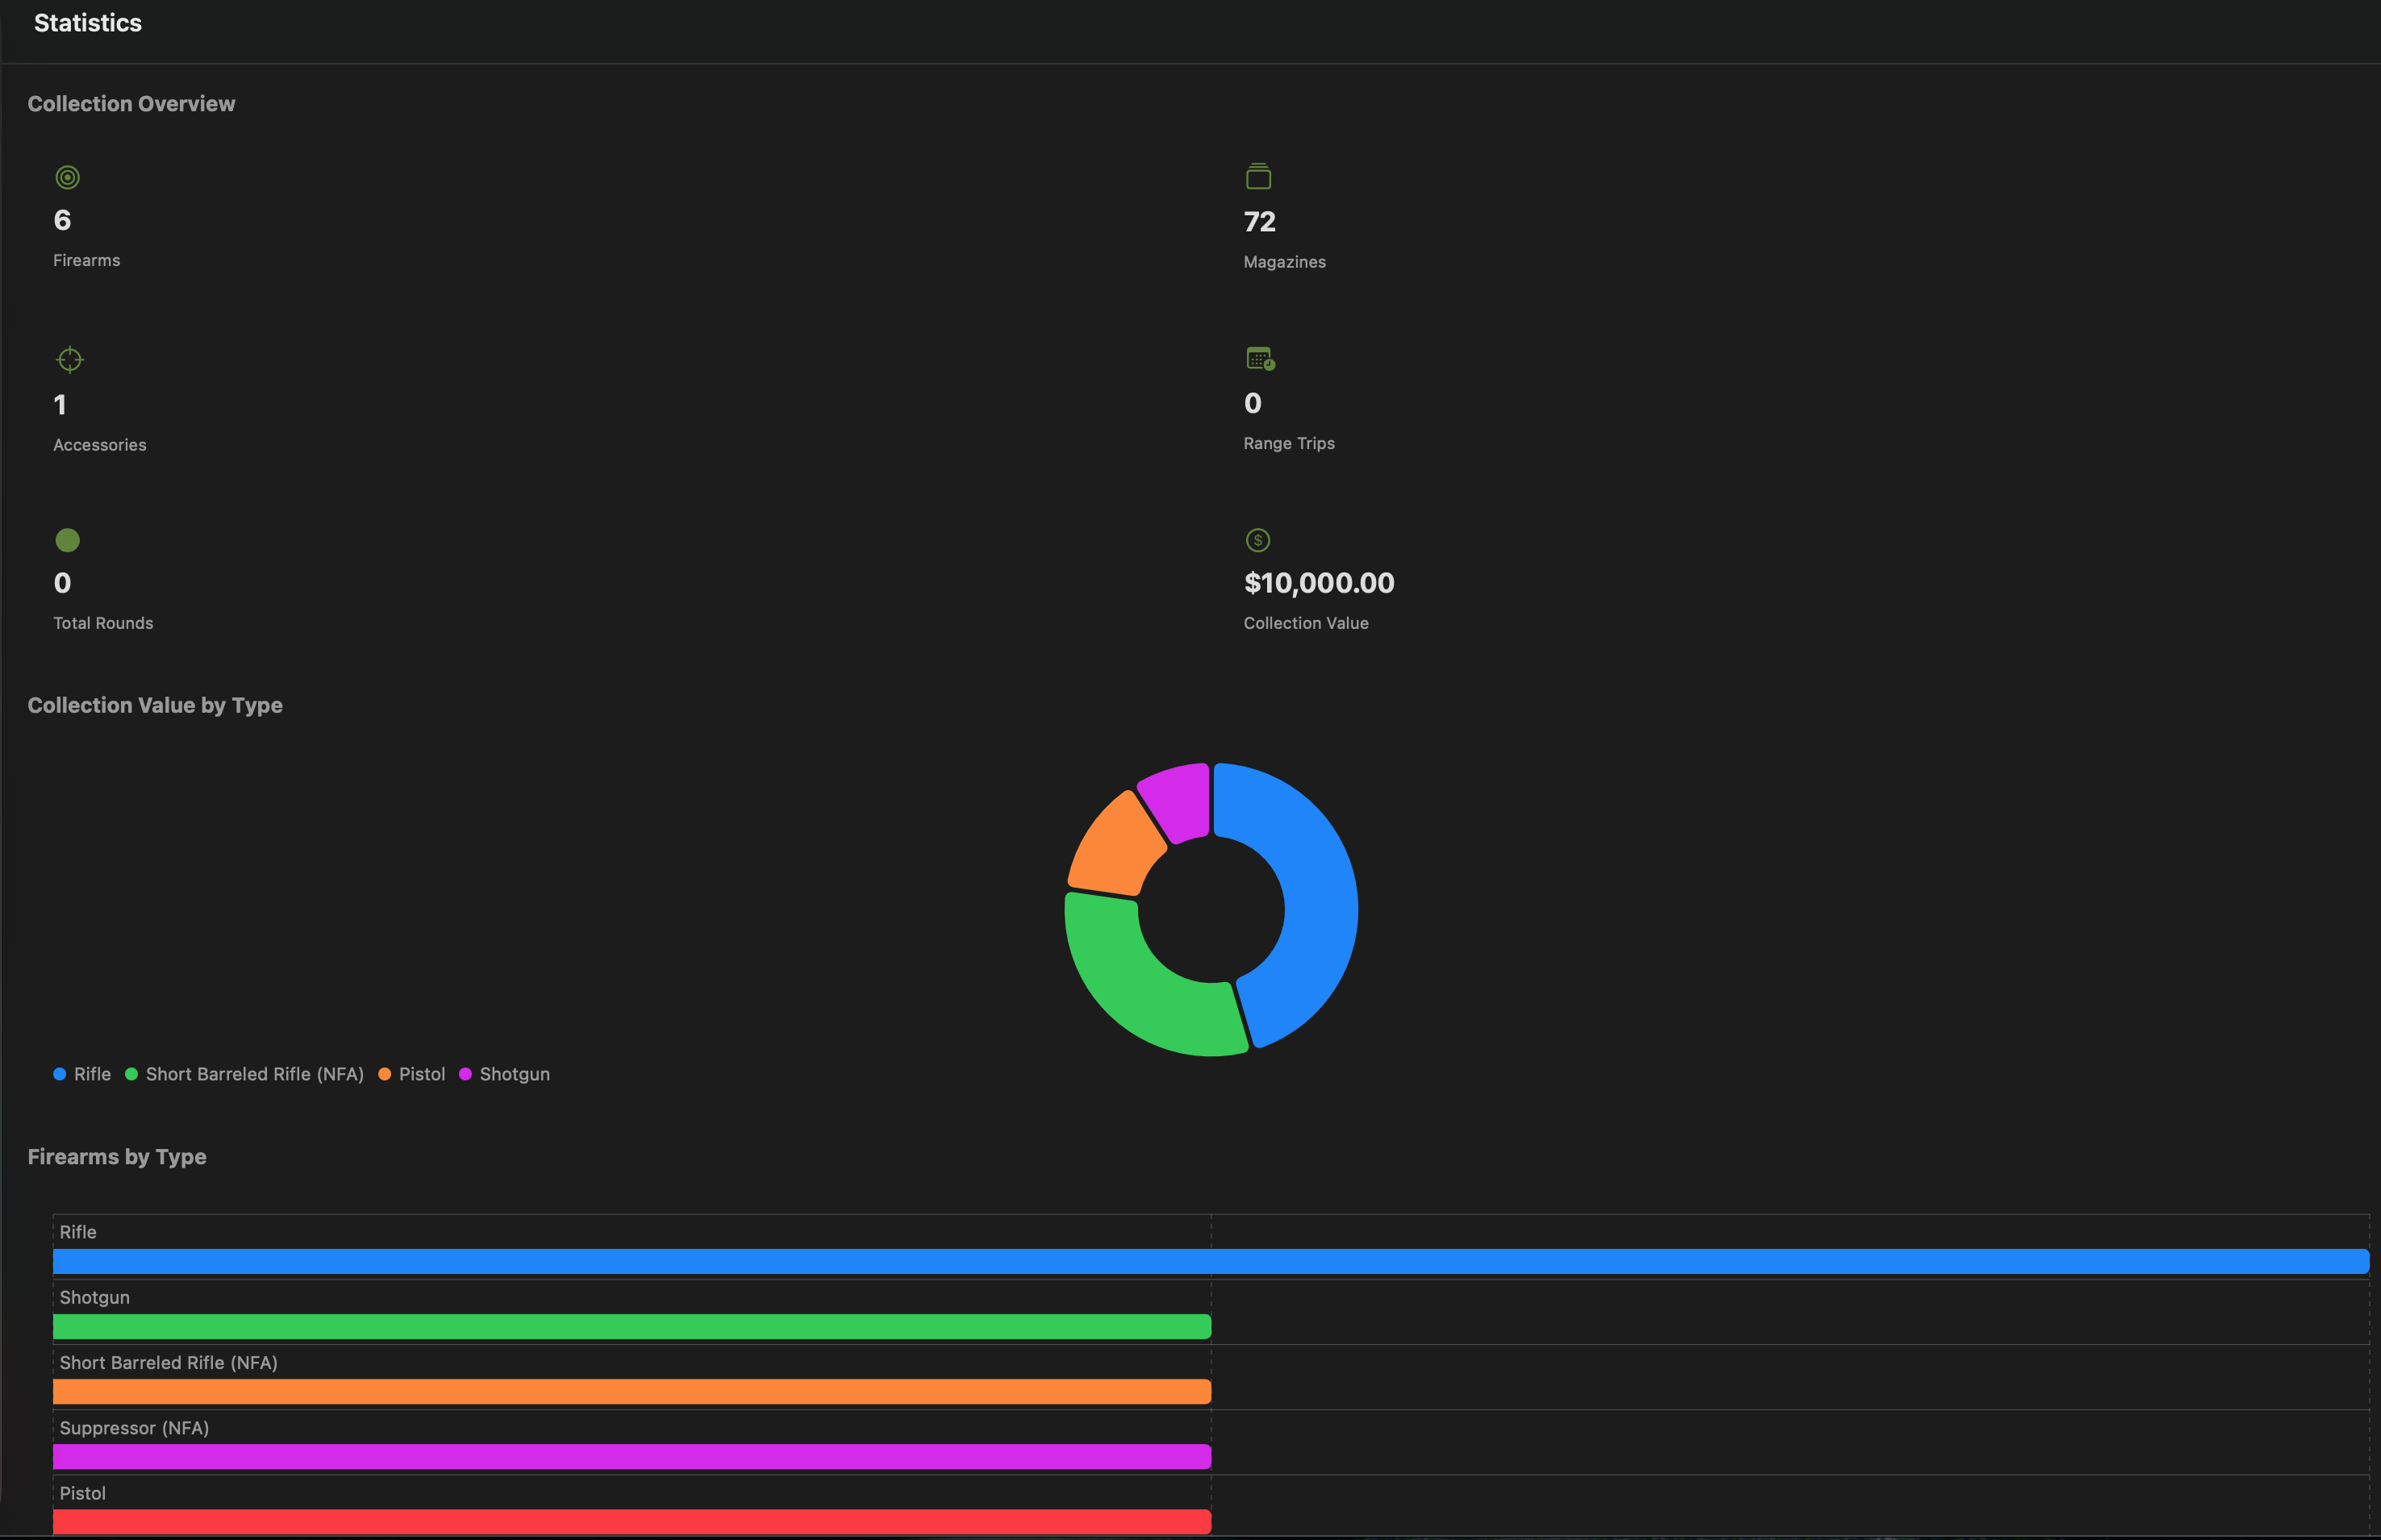Click the $10,000.00 Collection Value card

(x=1319, y=583)
